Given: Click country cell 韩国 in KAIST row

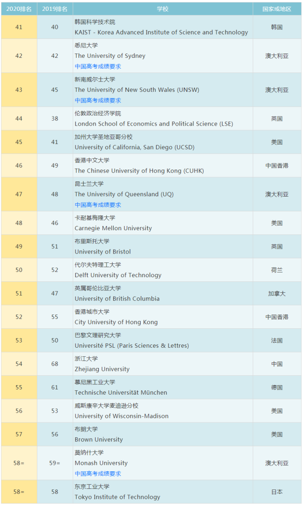Looking at the screenshot, I should point(277,27).
